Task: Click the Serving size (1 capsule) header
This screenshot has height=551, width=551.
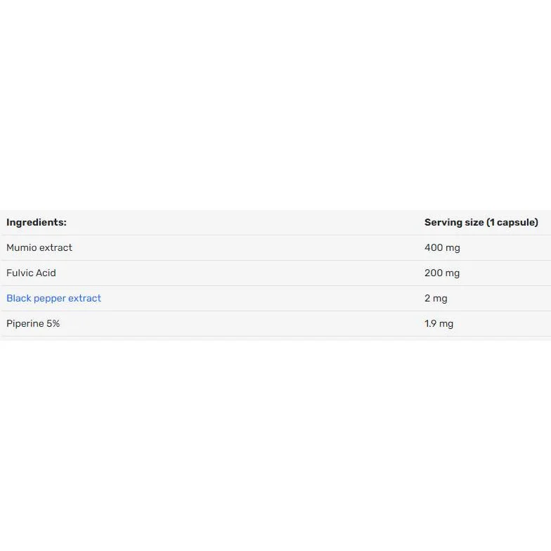Action: click(x=481, y=222)
